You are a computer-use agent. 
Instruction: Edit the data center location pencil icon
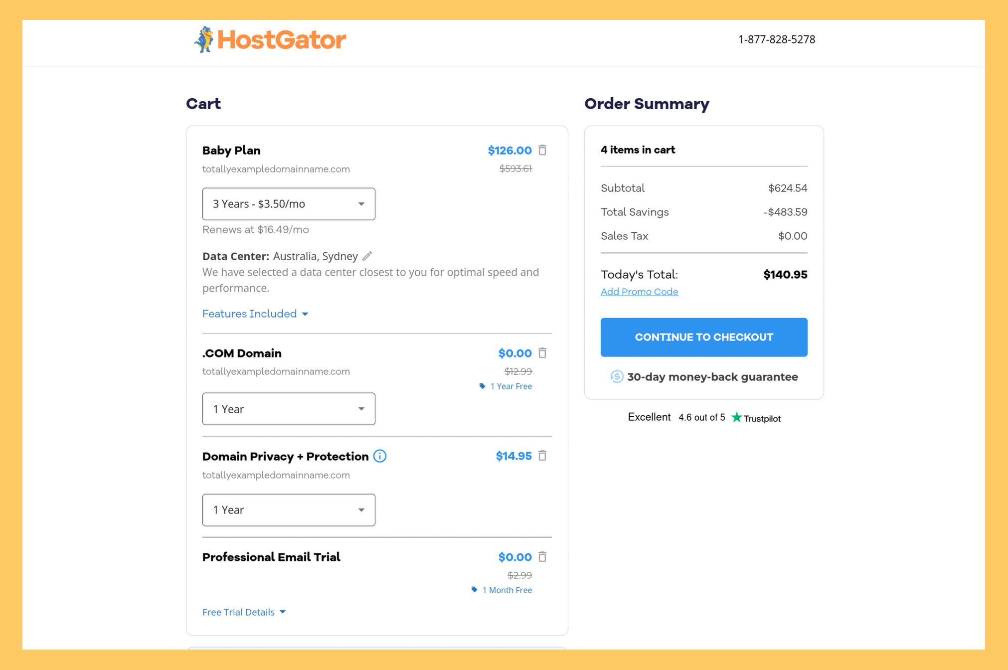tap(367, 256)
